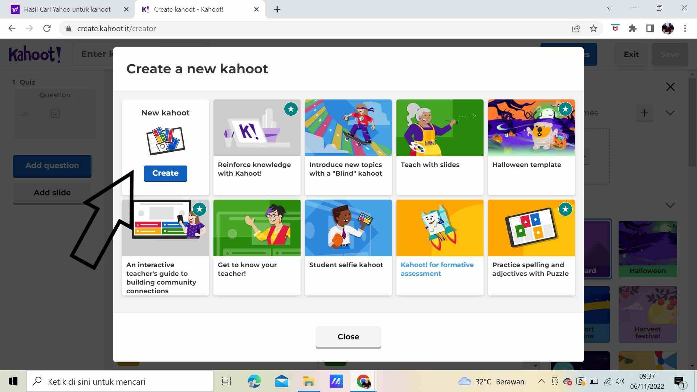The width and height of the screenshot is (697, 392).
Task: Click the Kahoot! logo in the header
Action: [x=35, y=54]
